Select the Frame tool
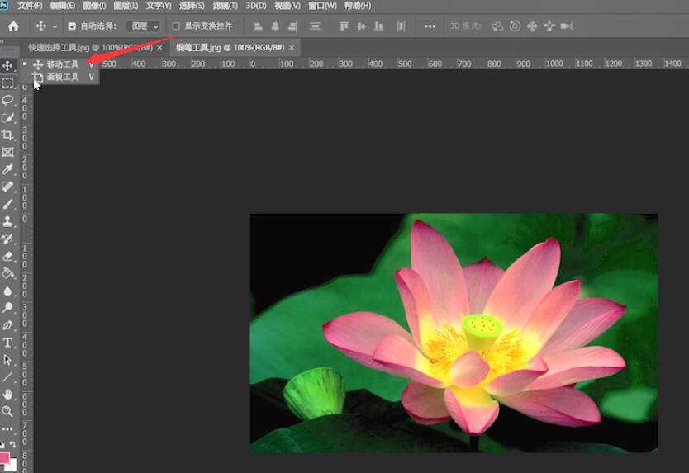This screenshot has width=689, height=473. (7, 153)
